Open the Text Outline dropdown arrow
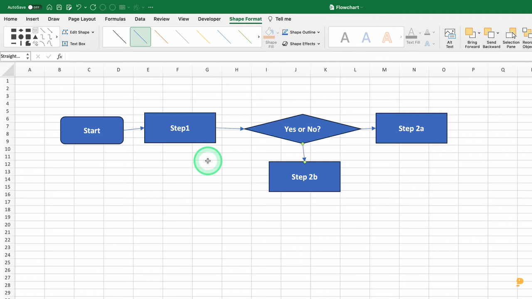The height and width of the screenshot is (299, 532). click(433, 32)
